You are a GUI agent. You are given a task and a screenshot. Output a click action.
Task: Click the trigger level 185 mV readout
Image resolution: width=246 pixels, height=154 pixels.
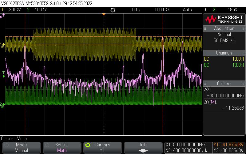coord(233,10)
